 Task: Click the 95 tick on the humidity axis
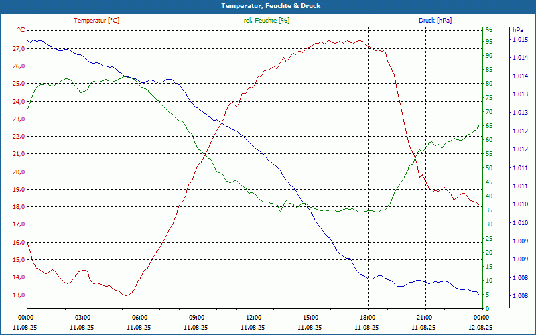(x=489, y=42)
